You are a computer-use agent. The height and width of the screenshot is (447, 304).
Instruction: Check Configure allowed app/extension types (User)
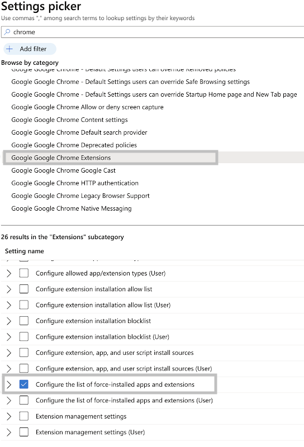pyautogui.click(x=24, y=273)
